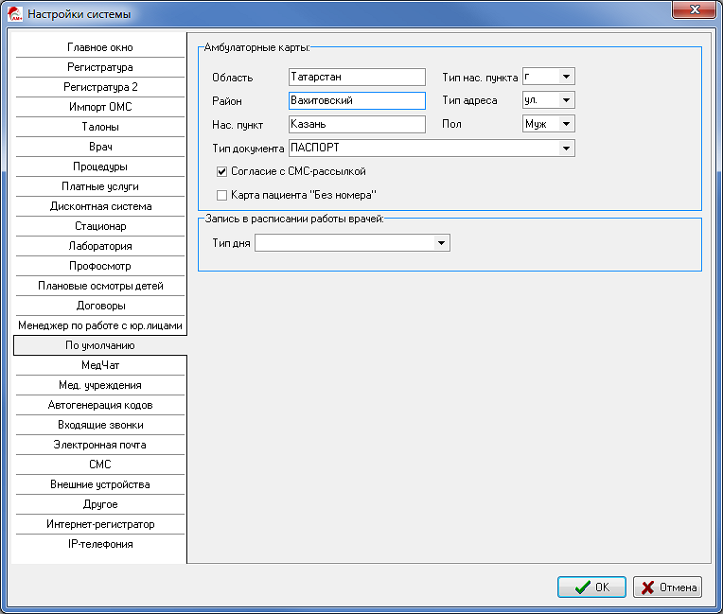Click the Нас. пункт field with Казань

(357, 124)
